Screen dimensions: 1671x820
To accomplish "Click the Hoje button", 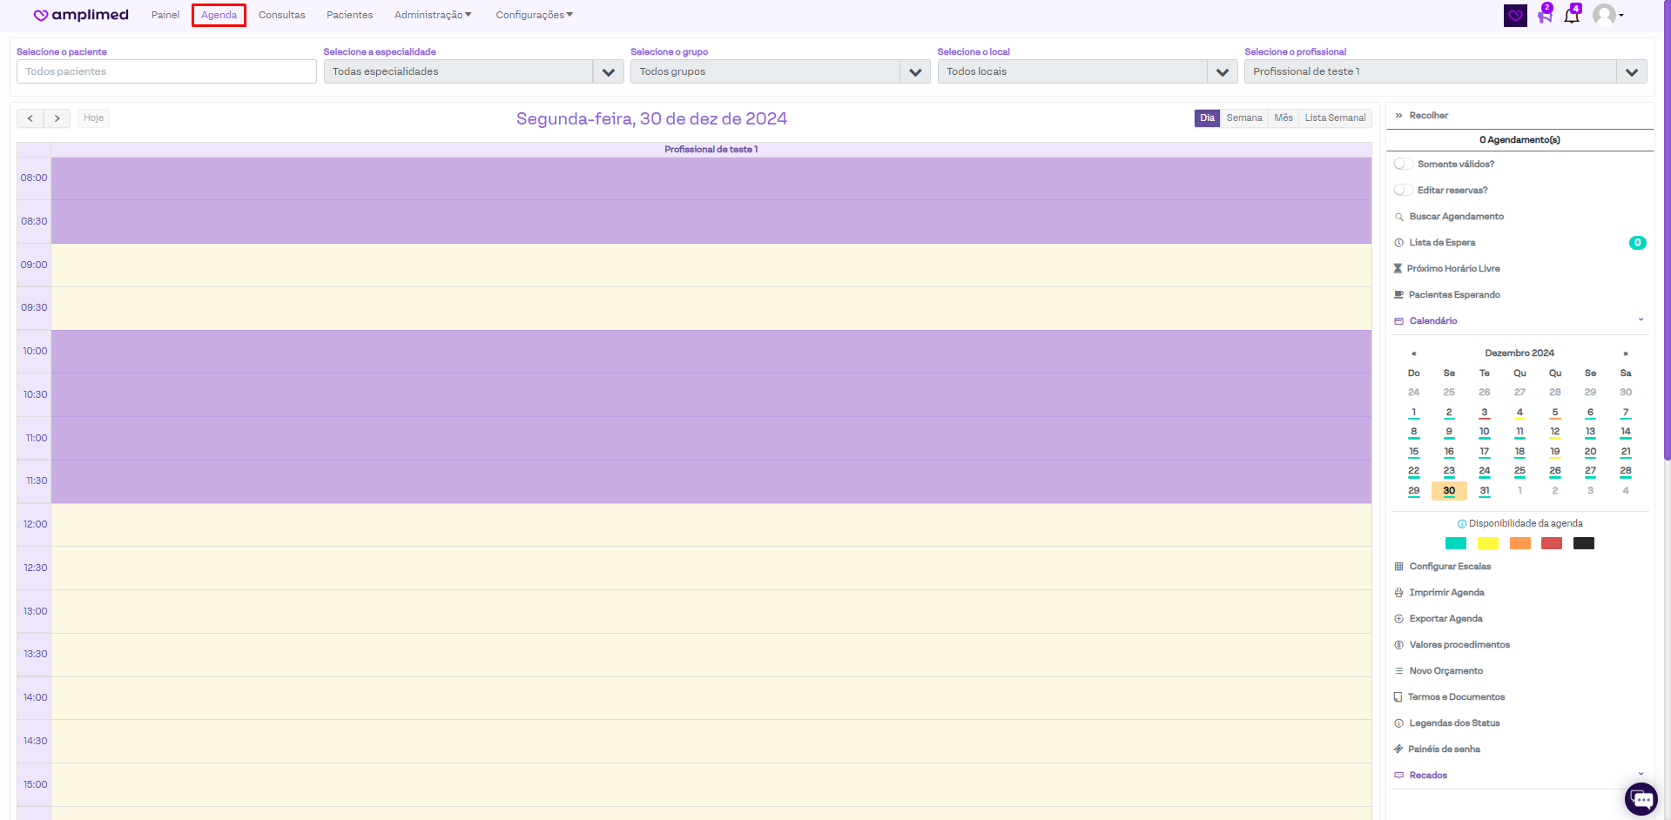I will [93, 118].
